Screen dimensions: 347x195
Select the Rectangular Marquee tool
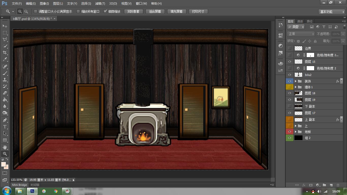coord(5,33)
